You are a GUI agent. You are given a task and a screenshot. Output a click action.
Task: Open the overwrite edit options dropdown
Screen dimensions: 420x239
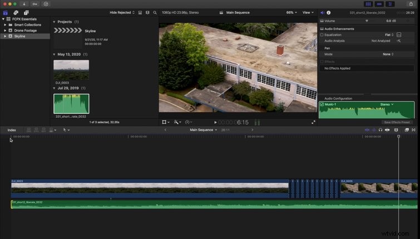(53, 130)
